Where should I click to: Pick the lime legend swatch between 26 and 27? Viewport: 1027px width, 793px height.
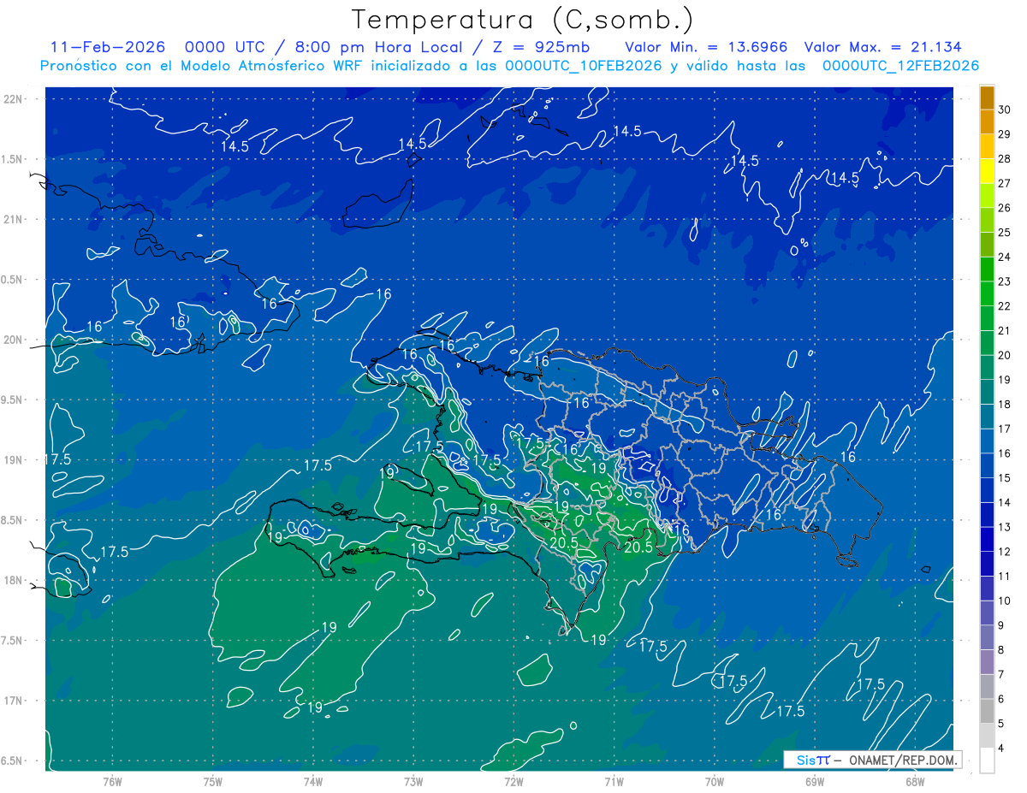(987, 196)
